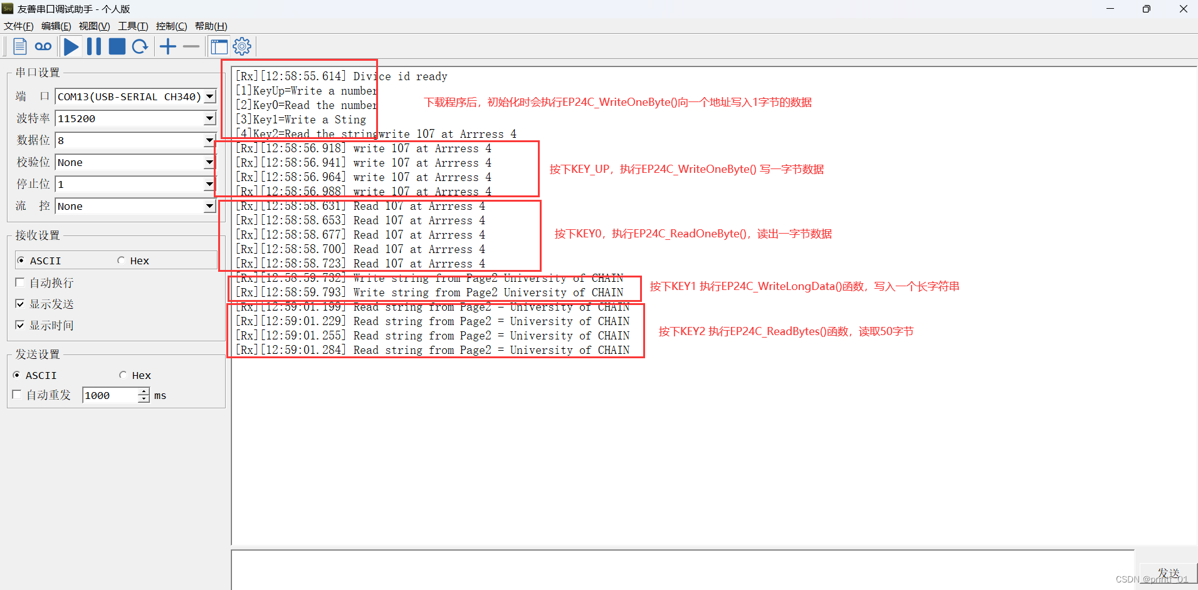
Task: Expand the stop bits 停止位 dropdown
Action: pos(210,184)
